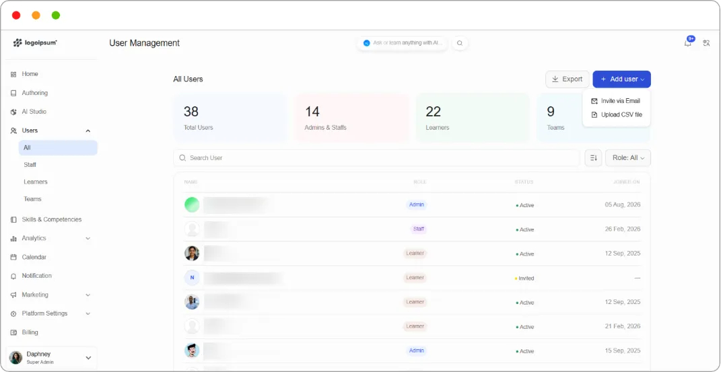Click the Invited status text
The height and width of the screenshot is (372, 721).
[524, 278]
